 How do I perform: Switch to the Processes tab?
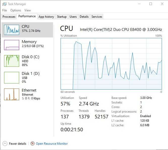pyautogui.click(x=9, y=17)
